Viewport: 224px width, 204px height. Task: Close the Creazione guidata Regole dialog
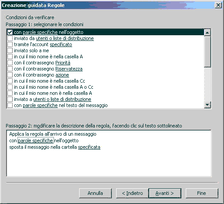218,5
